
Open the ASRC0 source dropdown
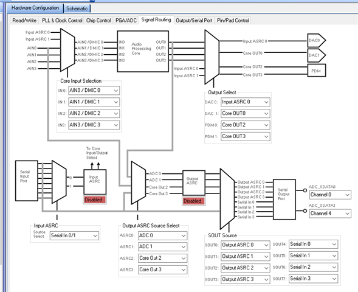click(162, 235)
